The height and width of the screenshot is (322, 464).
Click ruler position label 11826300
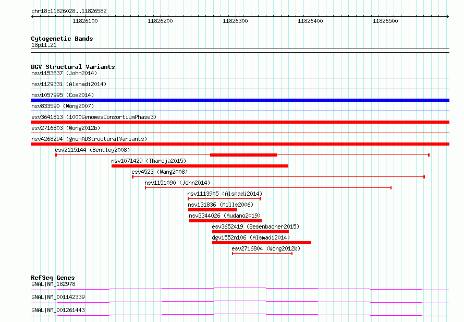pyautogui.click(x=235, y=21)
